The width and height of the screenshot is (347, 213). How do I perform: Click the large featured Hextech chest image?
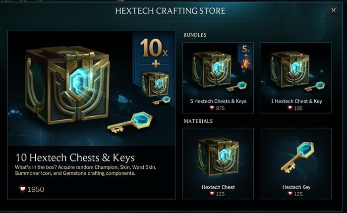click(x=67, y=85)
